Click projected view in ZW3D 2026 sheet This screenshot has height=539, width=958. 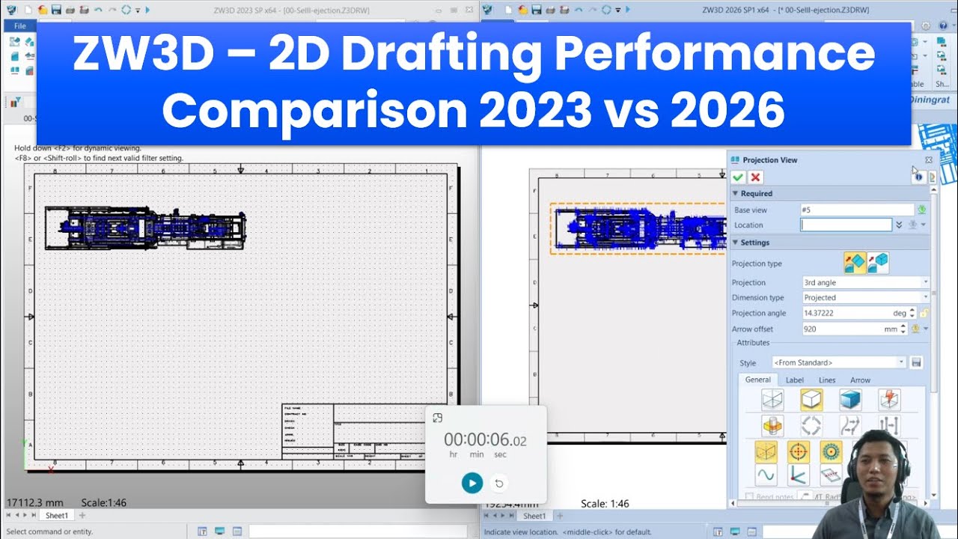(x=638, y=229)
